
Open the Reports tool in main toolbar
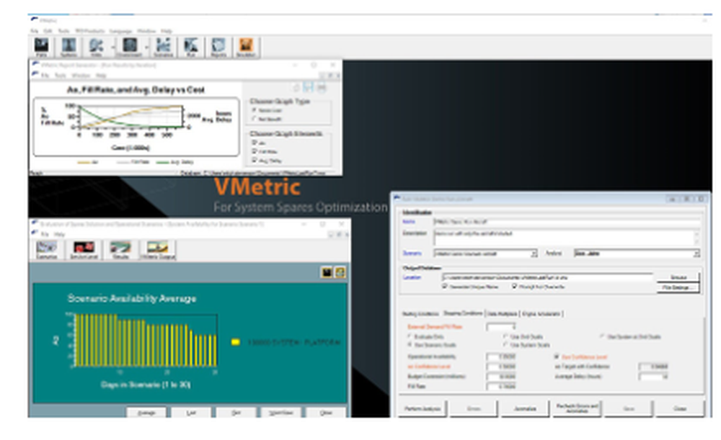[218, 48]
